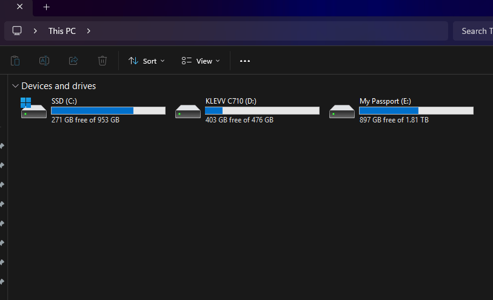Click the '897 GB free of 1.81 TB' text

tap(394, 120)
